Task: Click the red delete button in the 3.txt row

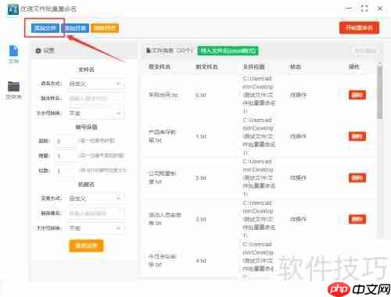Action: click(x=357, y=220)
